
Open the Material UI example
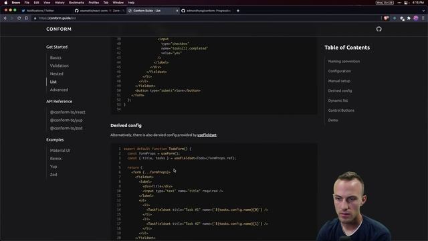[x=60, y=151]
